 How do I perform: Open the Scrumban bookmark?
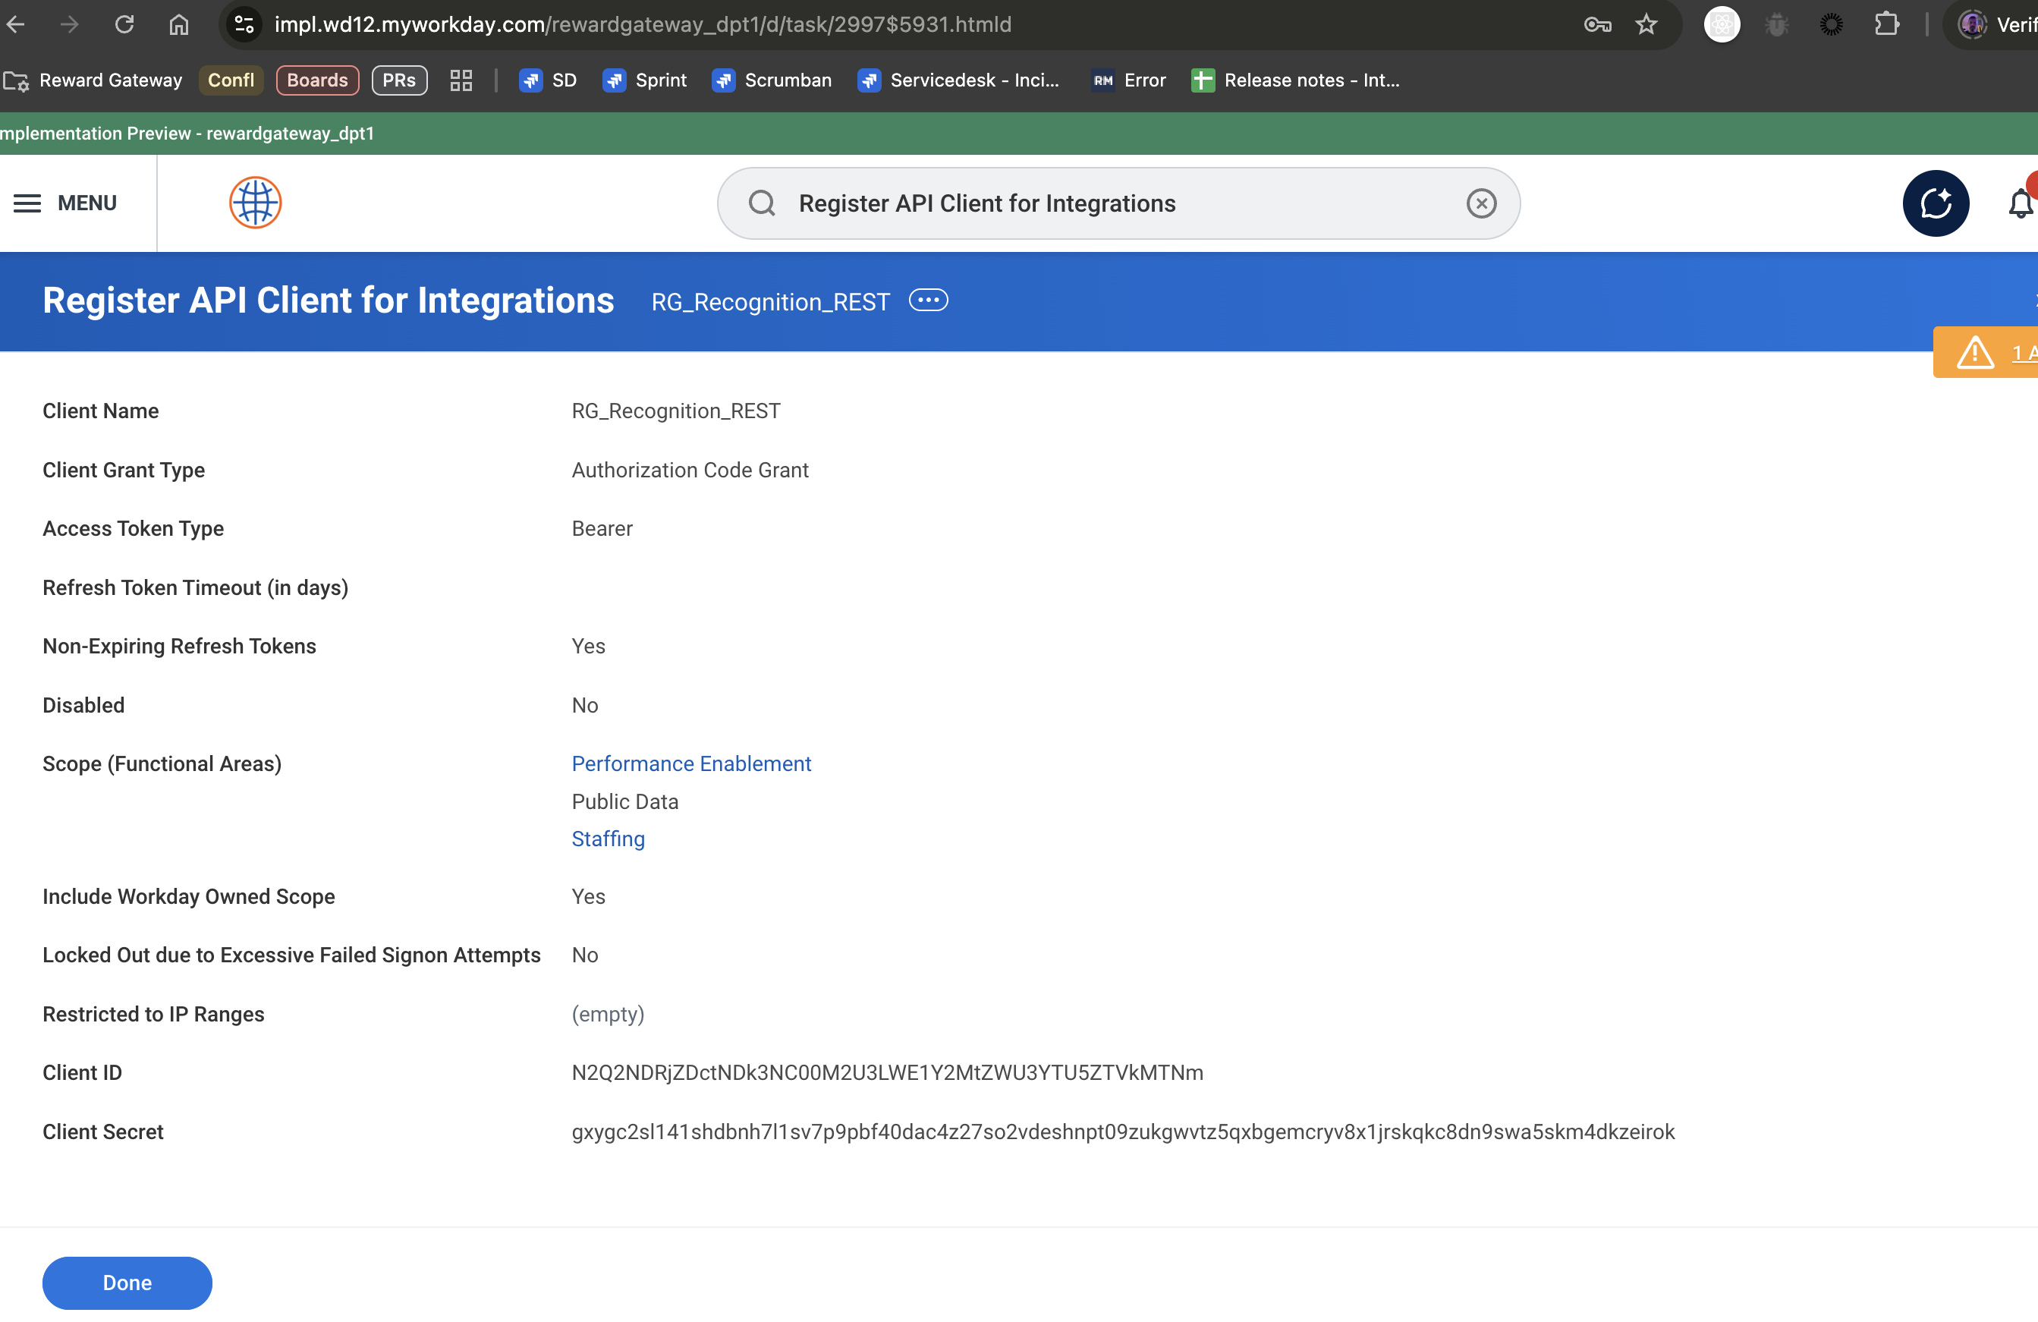pyautogui.click(x=772, y=80)
